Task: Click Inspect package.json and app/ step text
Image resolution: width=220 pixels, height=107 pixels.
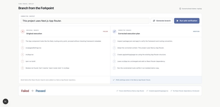Action: tap(145, 41)
